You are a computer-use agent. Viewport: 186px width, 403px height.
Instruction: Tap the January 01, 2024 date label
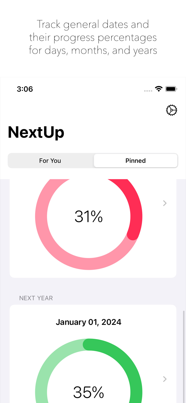point(89,322)
